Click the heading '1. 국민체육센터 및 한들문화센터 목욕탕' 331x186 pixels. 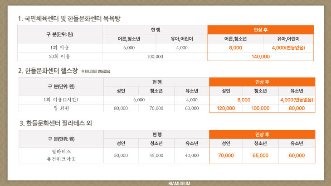69,19
